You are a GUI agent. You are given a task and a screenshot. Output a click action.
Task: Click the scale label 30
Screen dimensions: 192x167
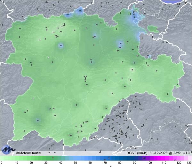coord(46,163)
